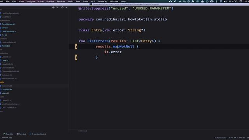Viewport: 249px width, 140px height.
Task: Open the View menu
Action: pos(21,2)
